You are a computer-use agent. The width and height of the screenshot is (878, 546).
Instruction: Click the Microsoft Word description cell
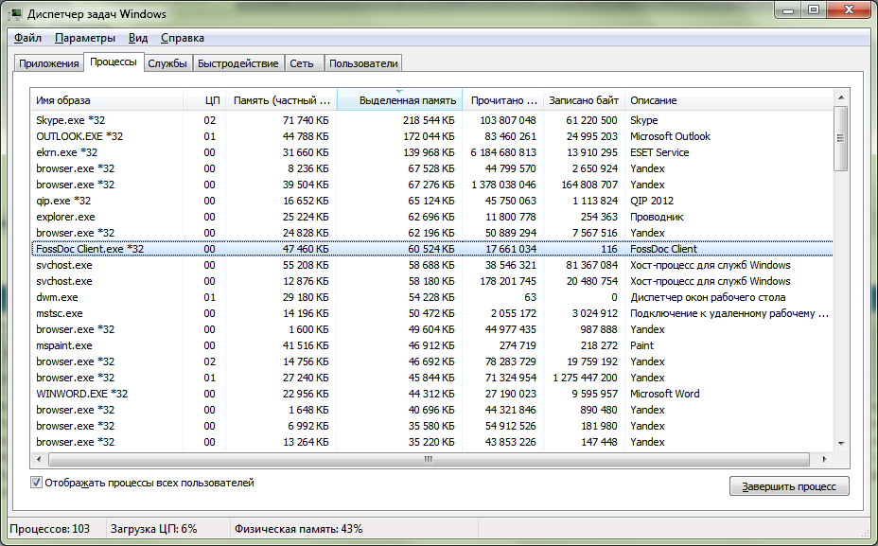[665, 394]
